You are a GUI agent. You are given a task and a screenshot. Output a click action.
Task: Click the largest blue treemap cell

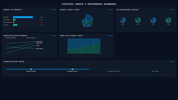pos(75,44)
